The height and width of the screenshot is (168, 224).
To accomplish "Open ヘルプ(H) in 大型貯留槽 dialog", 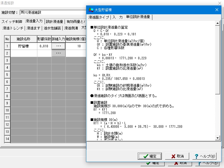I will tap(204, 156).
